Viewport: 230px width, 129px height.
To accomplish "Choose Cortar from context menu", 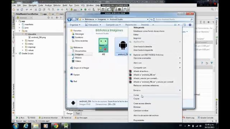I will tap(155, 95).
